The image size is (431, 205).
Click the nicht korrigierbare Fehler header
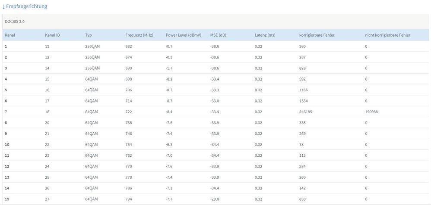pos(387,35)
